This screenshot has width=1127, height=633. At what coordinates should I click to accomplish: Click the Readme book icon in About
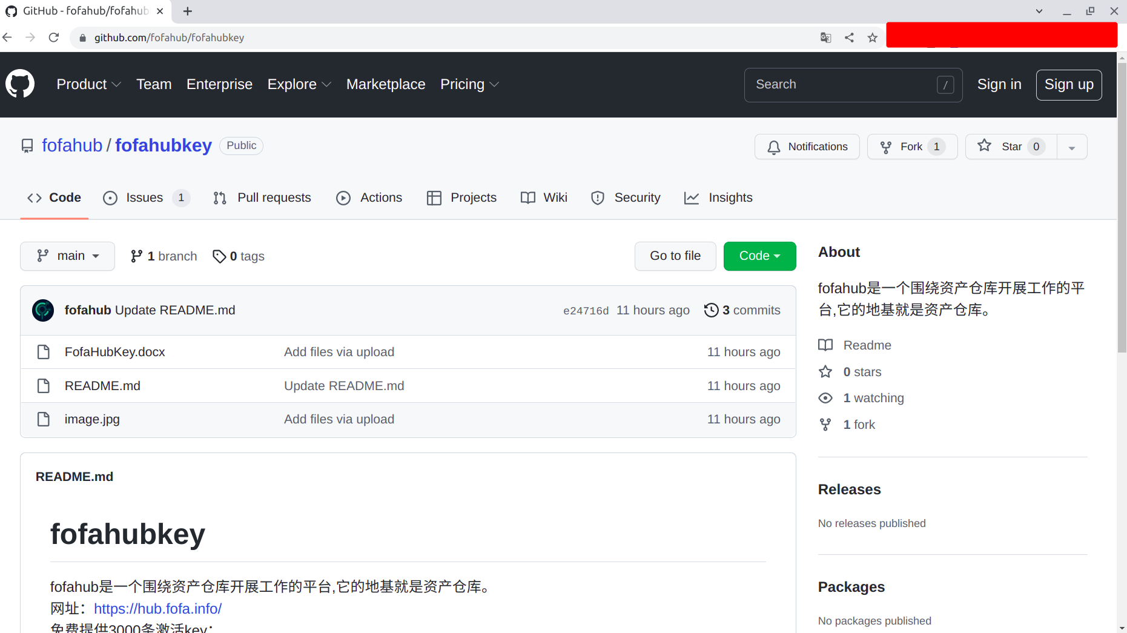pyautogui.click(x=825, y=345)
